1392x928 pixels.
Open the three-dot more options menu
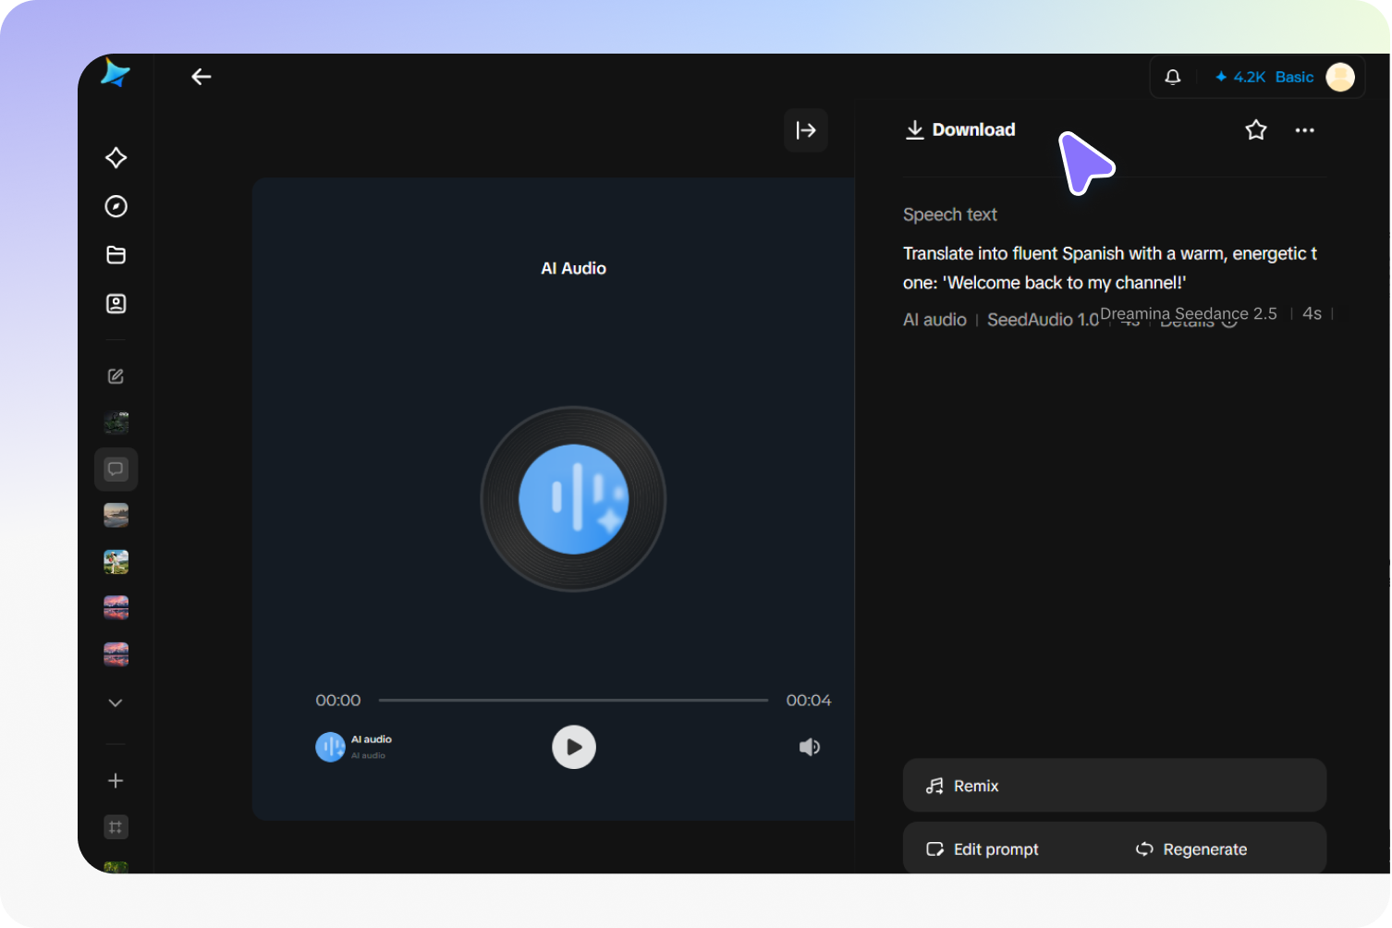[1305, 130]
